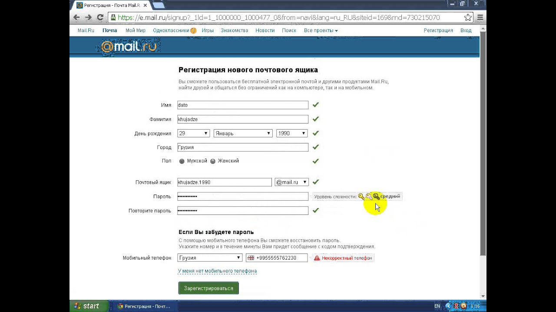Select the Женский radio button

[213, 161]
